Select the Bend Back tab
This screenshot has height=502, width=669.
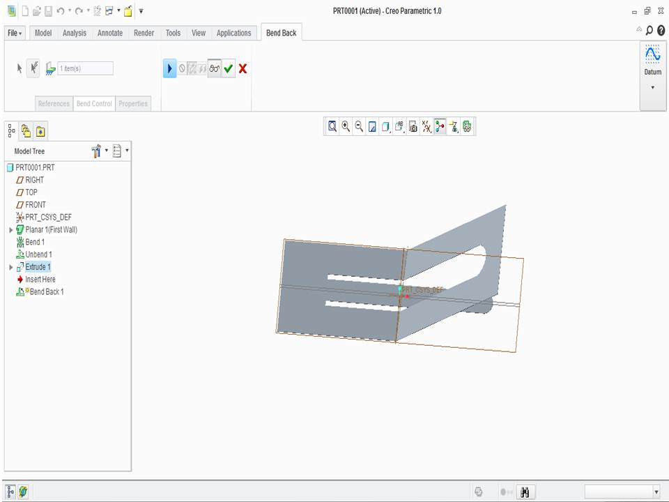[x=281, y=33]
